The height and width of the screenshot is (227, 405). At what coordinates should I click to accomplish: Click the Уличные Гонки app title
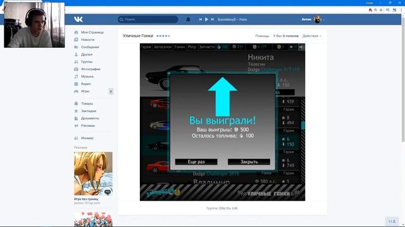pos(138,36)
